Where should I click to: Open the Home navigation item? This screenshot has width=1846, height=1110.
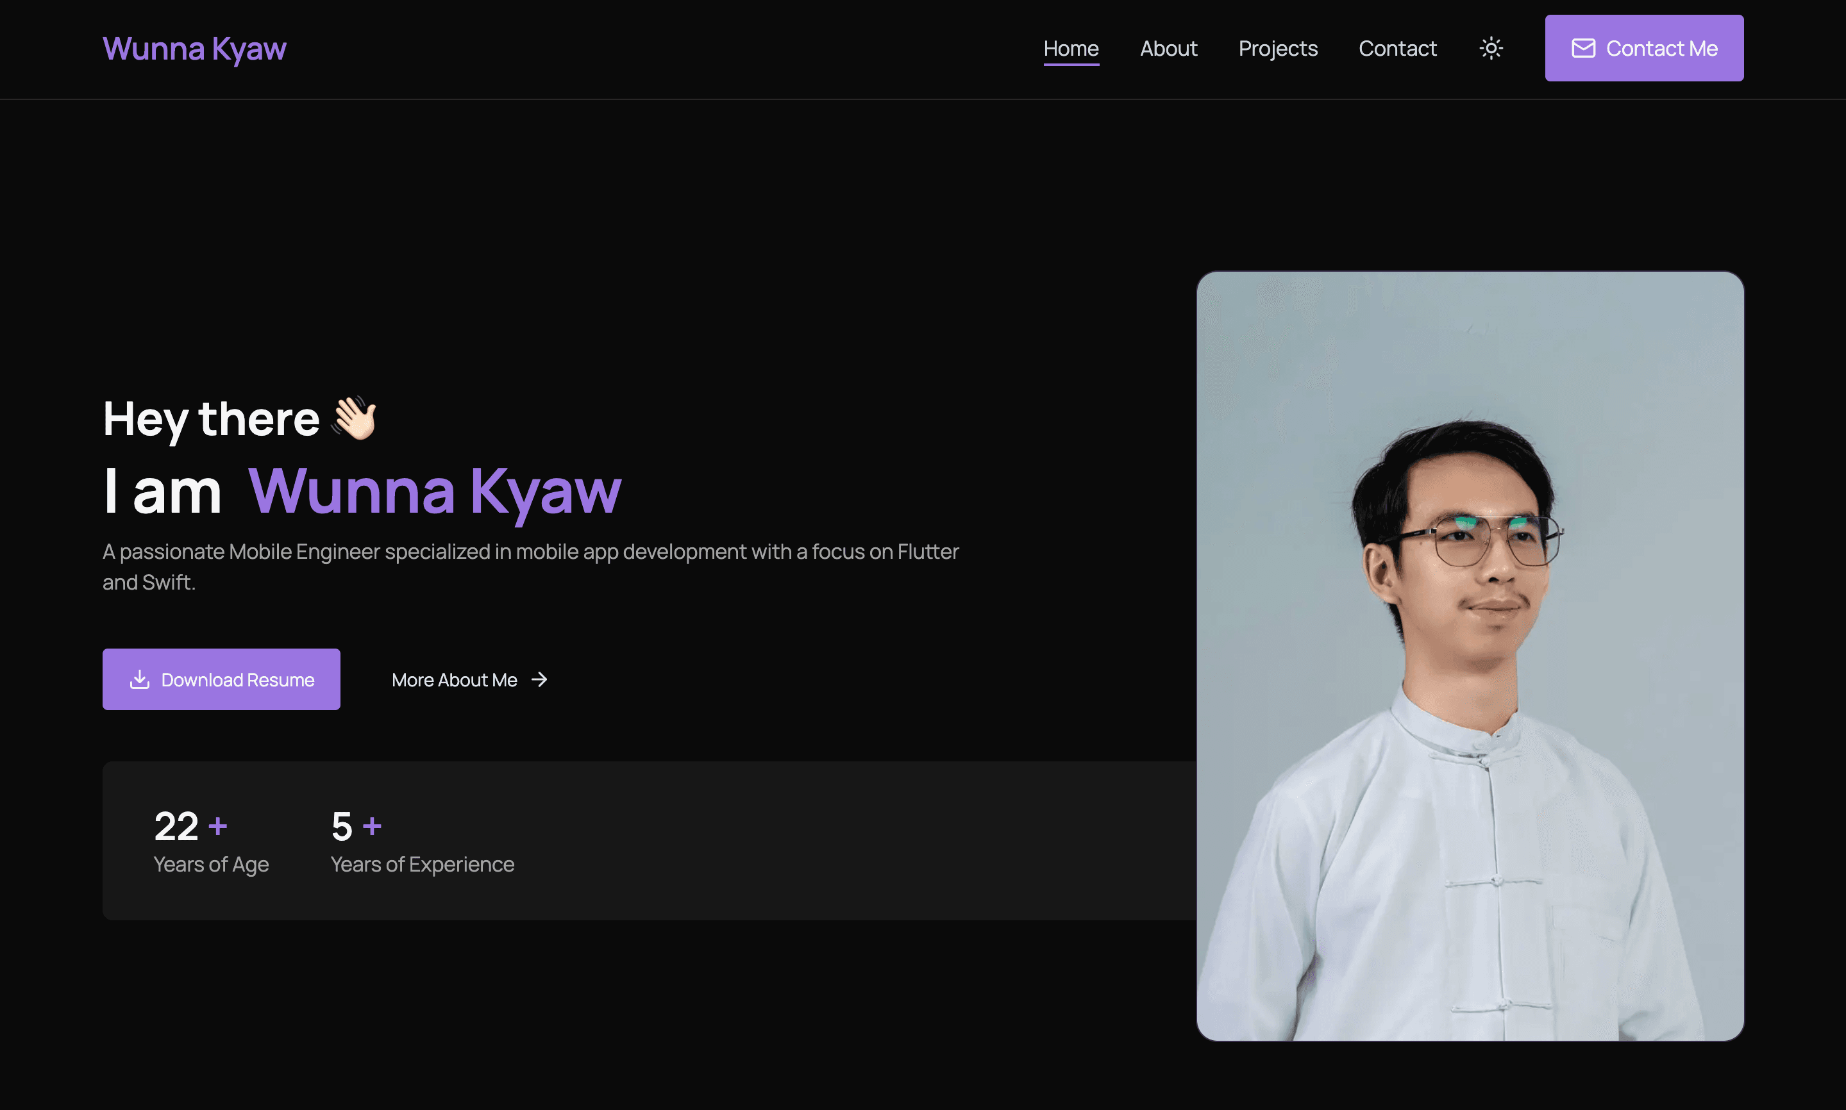pos(1071,48)
